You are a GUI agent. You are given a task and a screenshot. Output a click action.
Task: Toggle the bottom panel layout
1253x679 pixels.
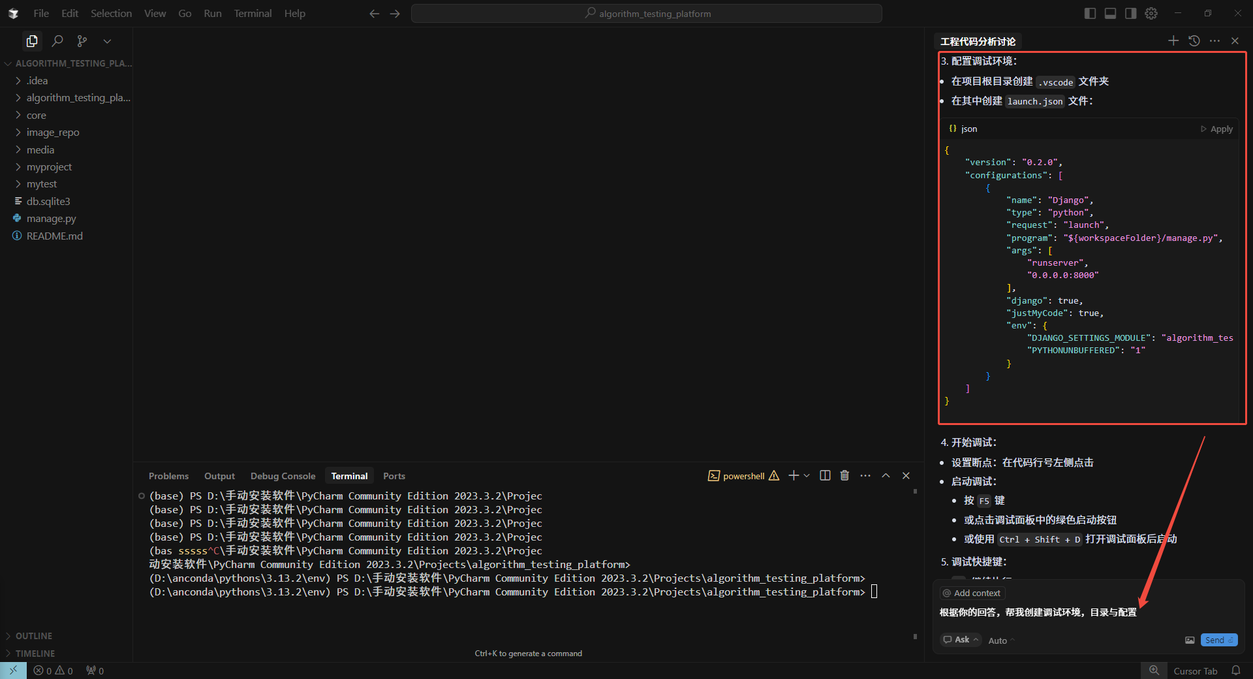[1110, 14]
